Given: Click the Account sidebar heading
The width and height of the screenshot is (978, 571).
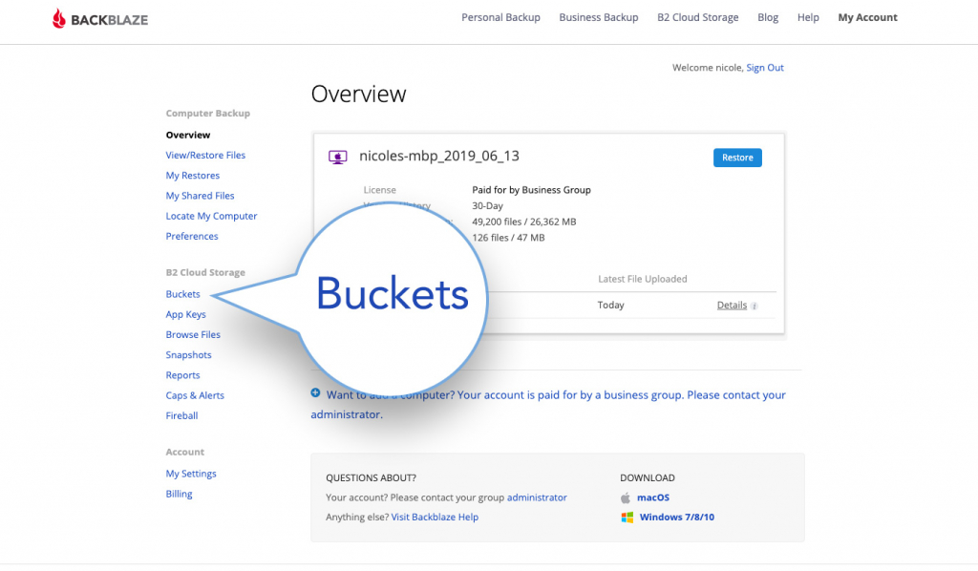Looking at the screenshot, I should point(184,452).
